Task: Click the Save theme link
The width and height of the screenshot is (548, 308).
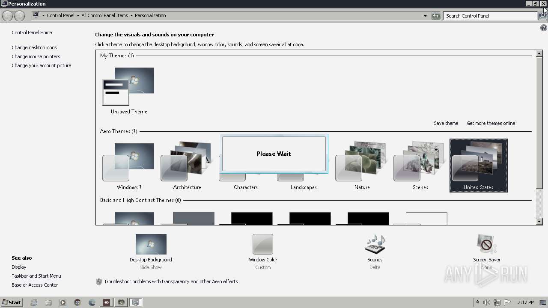Action: coord(446,123)
